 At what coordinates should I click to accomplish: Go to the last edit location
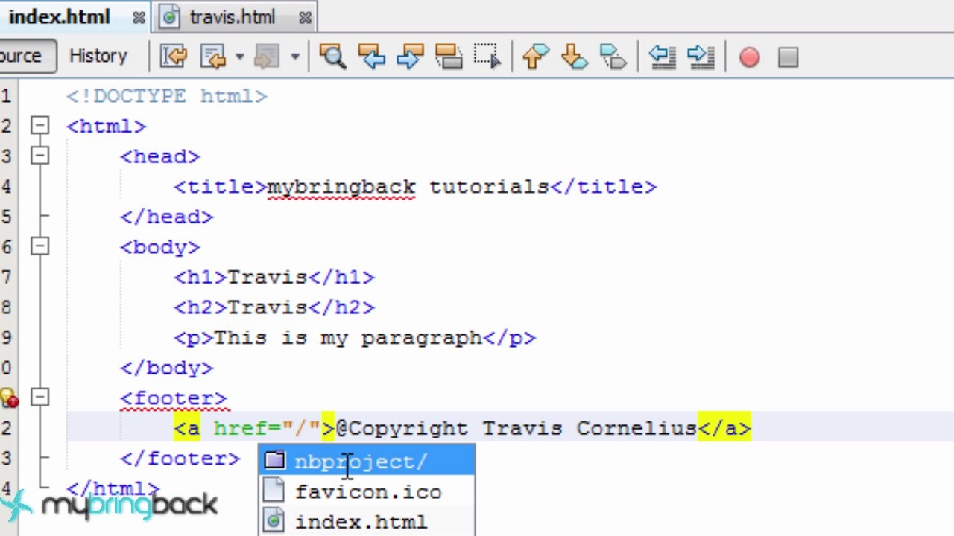[x=174, y=57]
